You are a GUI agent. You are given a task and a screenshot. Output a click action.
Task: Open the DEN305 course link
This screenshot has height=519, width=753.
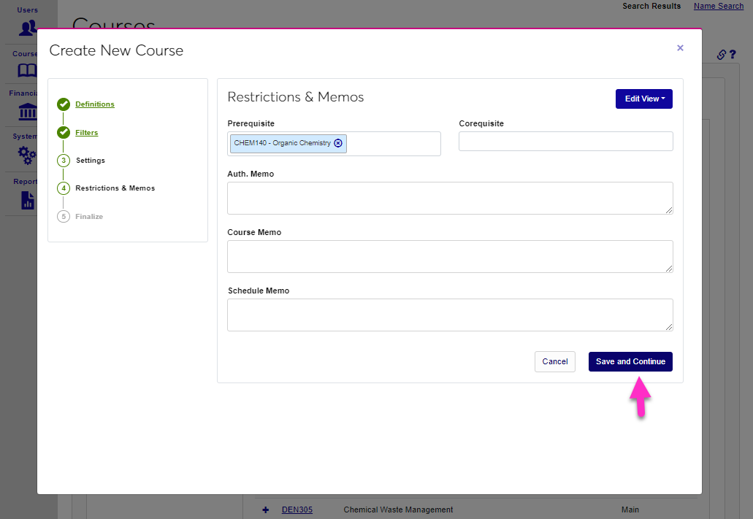[297, 510]
